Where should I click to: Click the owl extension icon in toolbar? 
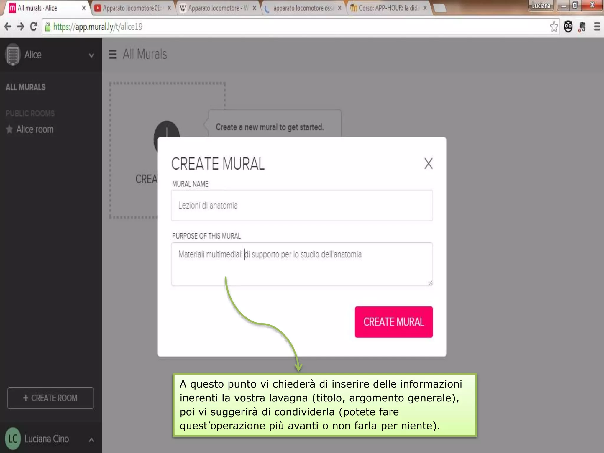click(x=568, y=27)
